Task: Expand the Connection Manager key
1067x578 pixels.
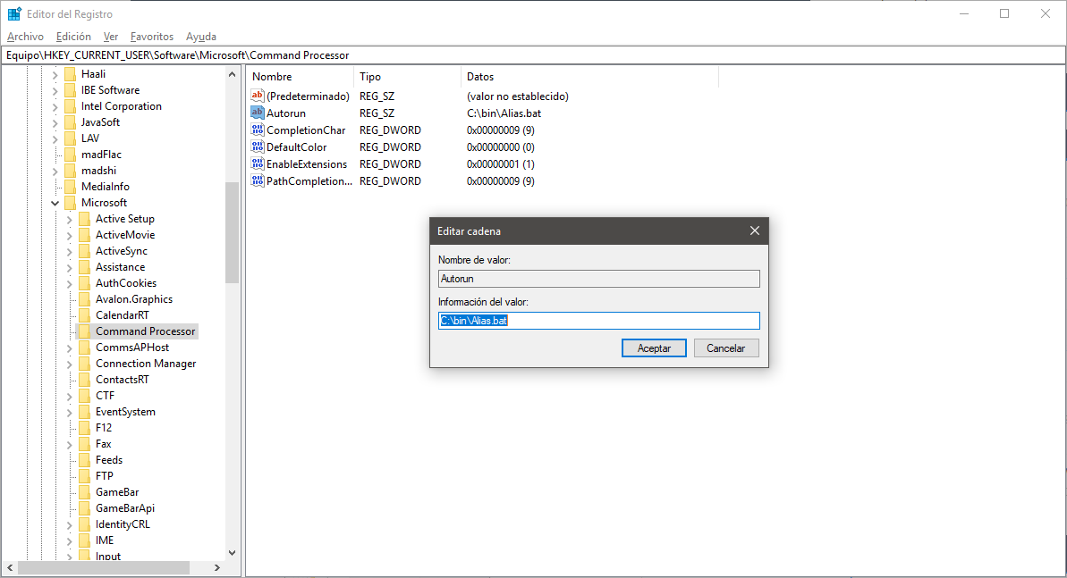Action: tap(70, 364)
